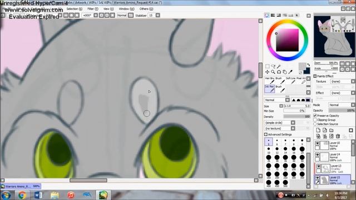356x200 pixels.
Task: Select the Lasso tool
Action: 273,67
